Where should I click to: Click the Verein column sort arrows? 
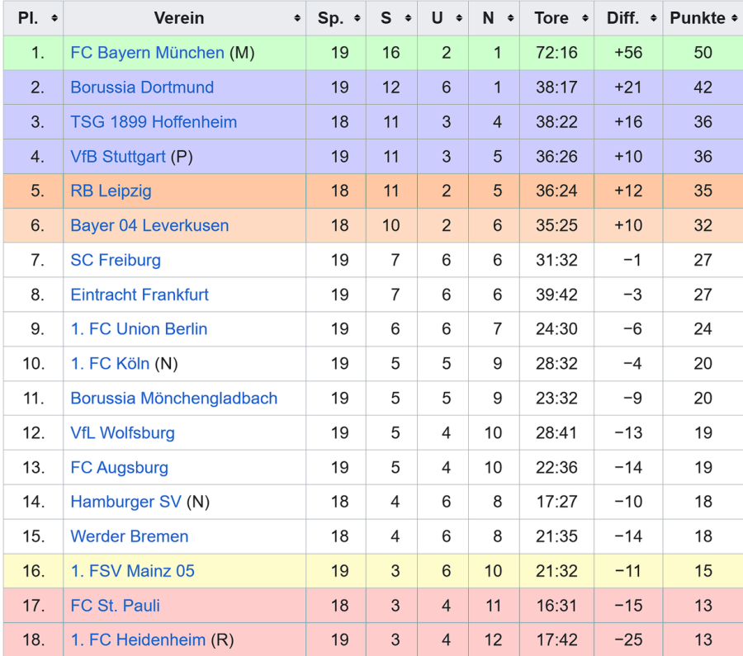(297, 18)
